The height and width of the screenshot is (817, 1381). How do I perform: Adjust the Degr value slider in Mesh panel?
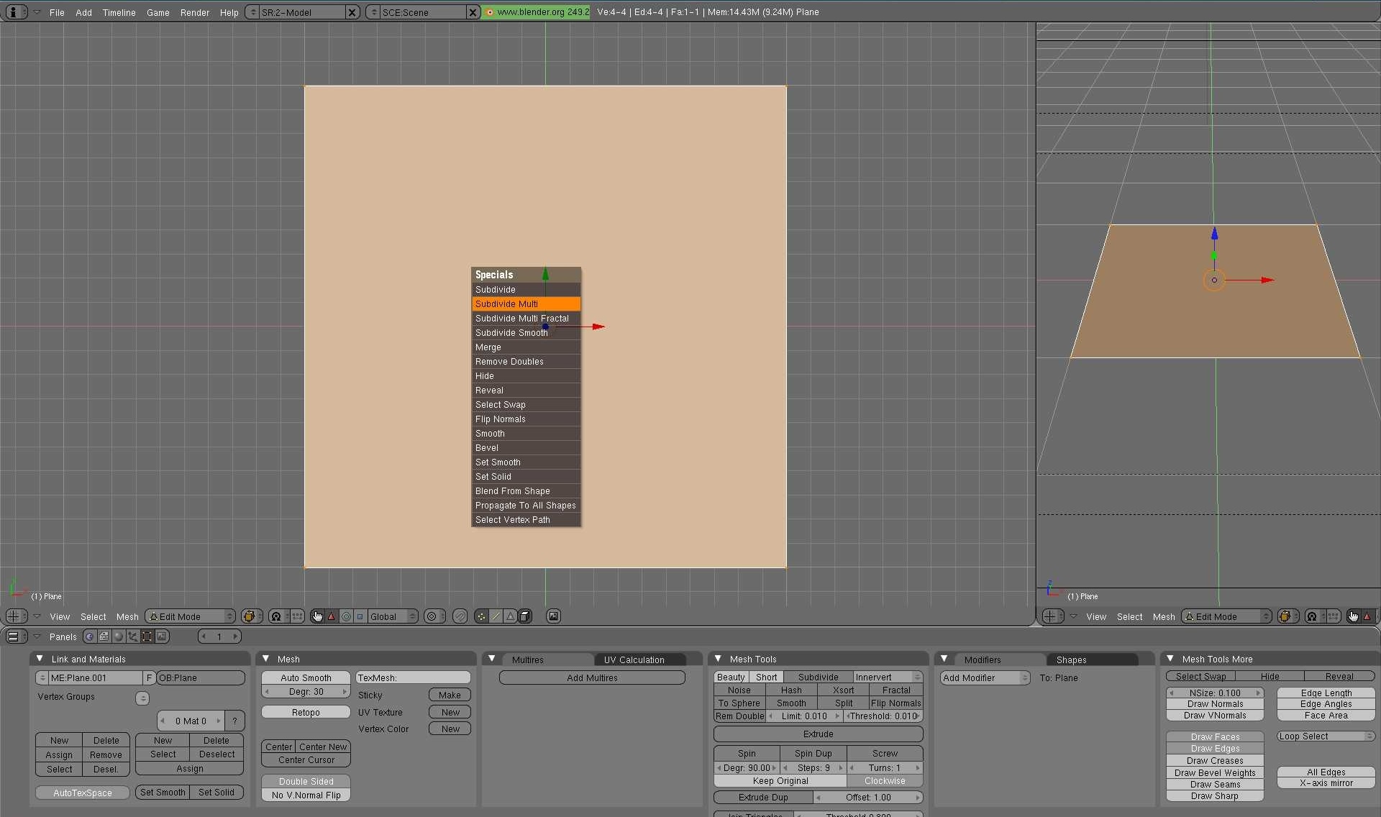[x=306, y=690]
